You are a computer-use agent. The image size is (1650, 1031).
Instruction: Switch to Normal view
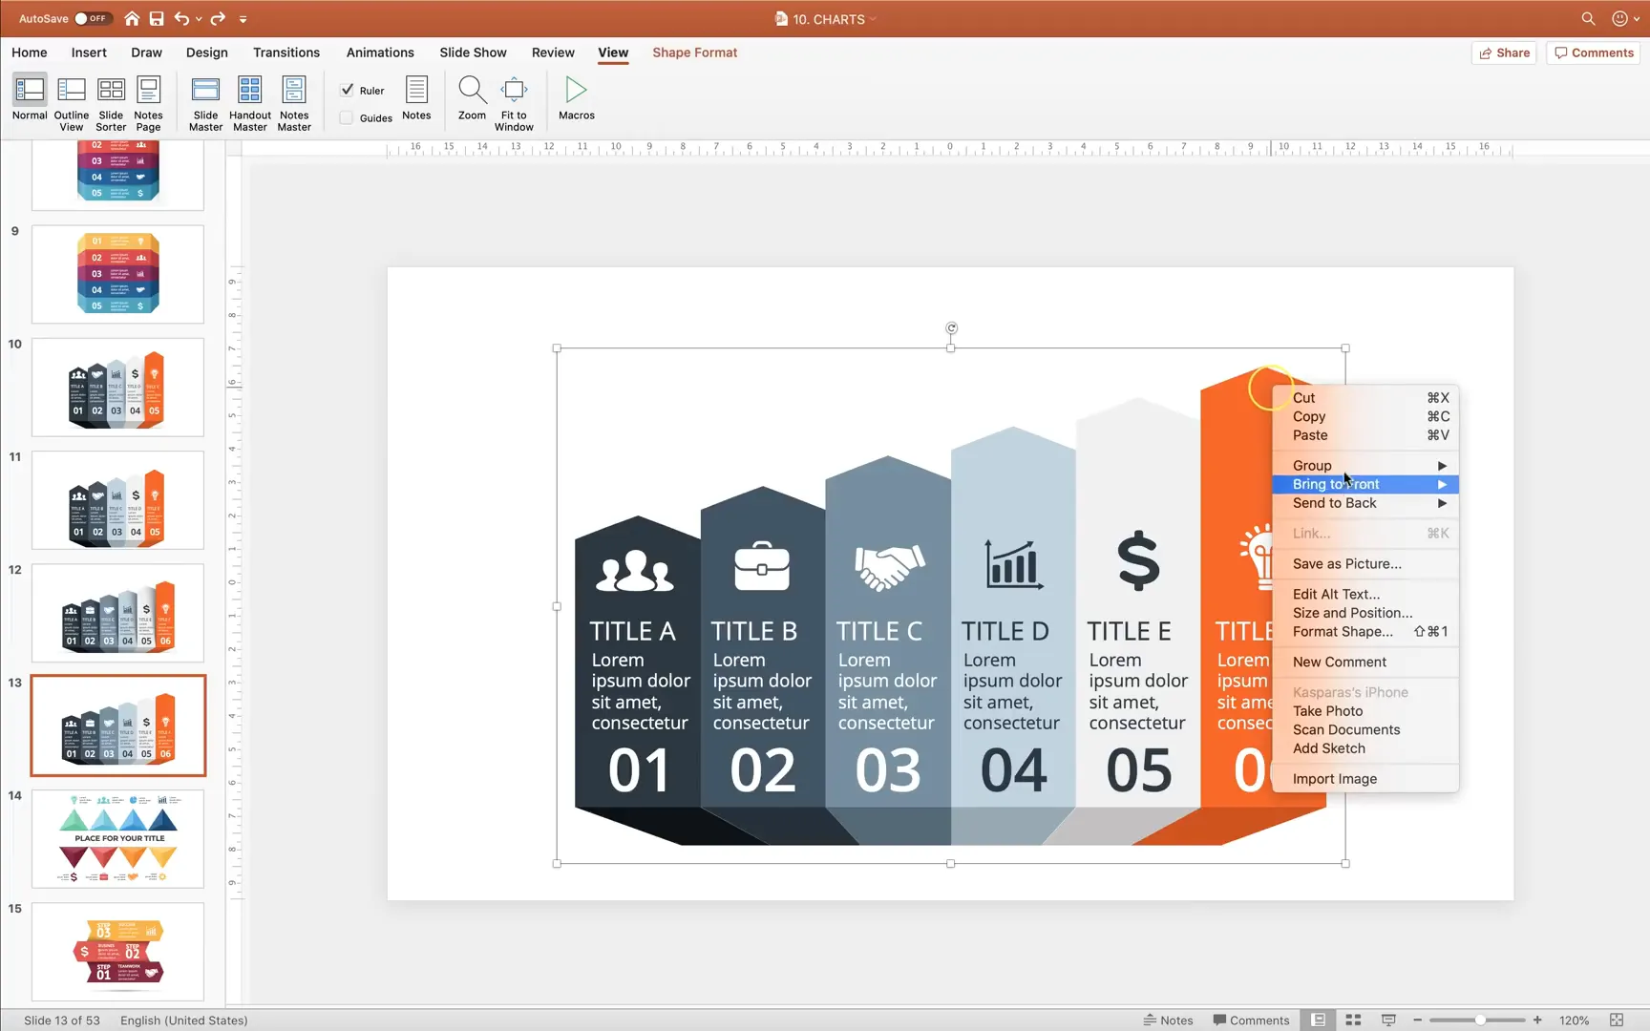[29, 100]
